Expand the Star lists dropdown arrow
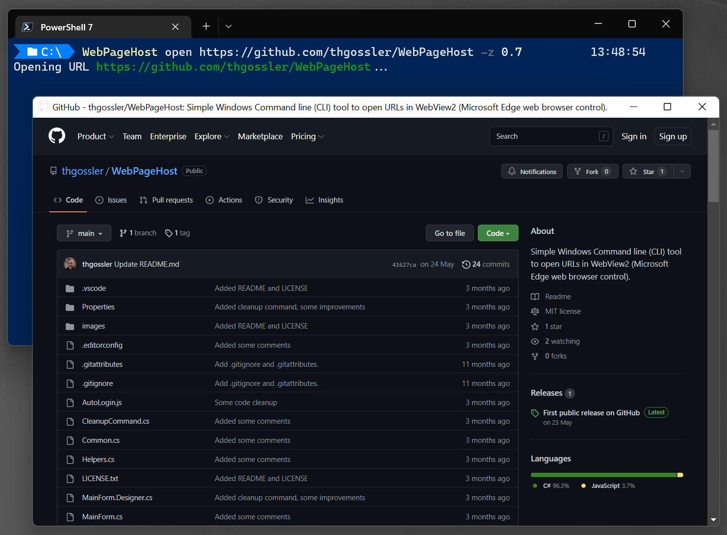This screenshot has height=535, width=727. 682,172
